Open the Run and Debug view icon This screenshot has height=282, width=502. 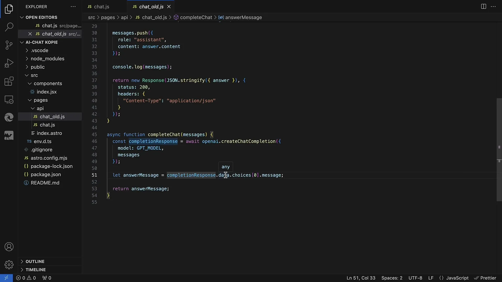pos(9,63)
